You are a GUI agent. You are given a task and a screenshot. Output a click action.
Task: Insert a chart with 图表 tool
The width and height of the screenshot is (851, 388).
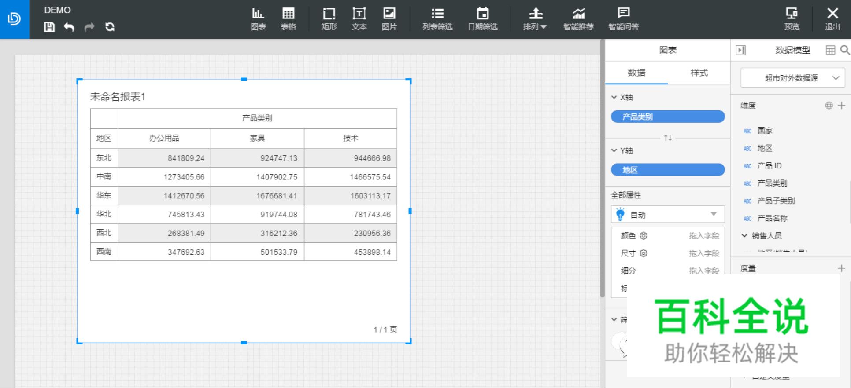tap(258, 19)
